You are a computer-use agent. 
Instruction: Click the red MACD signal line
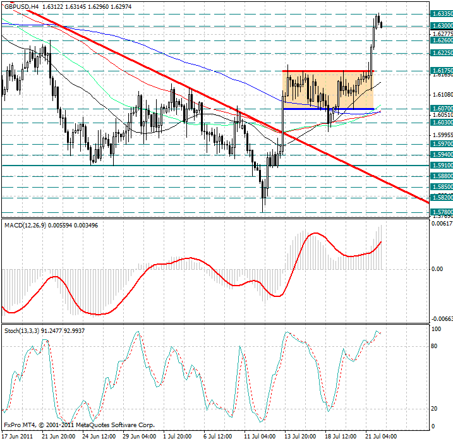(191, 274)
